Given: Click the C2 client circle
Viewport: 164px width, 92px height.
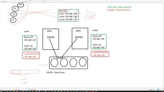Looking at the screenshot, I should click(x=14, y=14).
